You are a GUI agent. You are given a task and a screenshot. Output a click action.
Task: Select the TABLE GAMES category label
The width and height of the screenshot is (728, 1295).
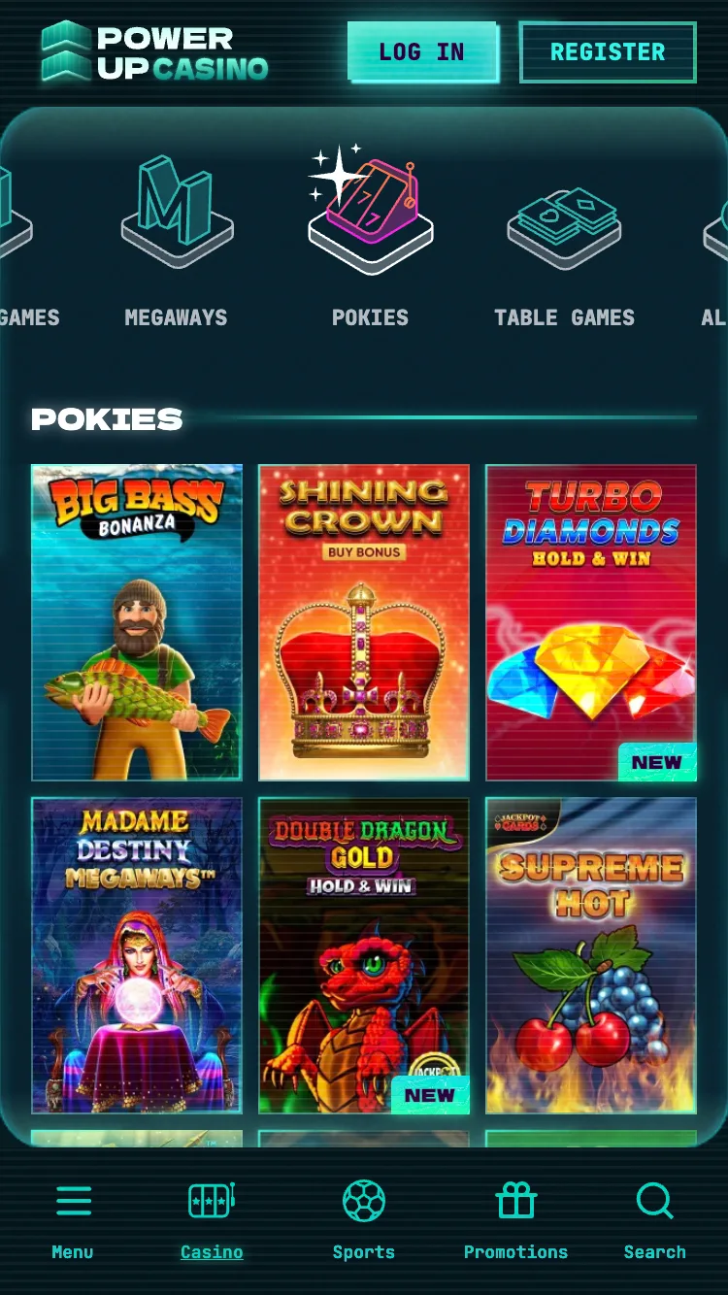pyautogui.click(x=565, y=317)
